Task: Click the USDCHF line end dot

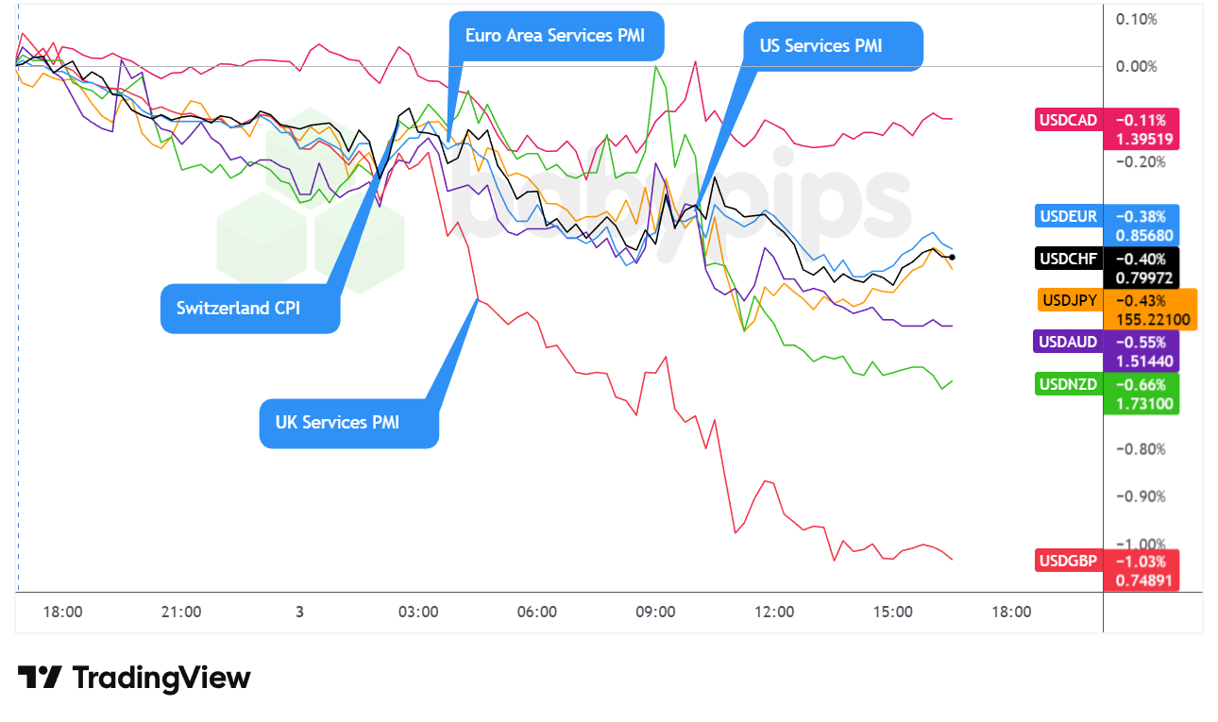Action: [x=952, y=257]
